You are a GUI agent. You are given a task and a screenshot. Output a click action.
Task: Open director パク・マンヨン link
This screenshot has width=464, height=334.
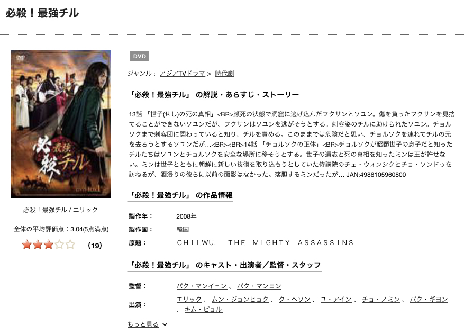tap(259, 286)
